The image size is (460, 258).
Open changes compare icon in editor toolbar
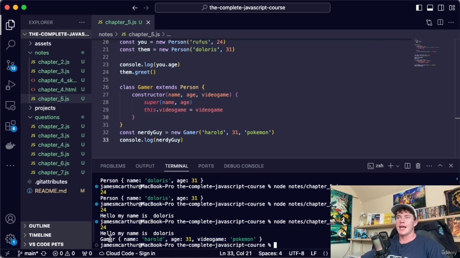[x=429, y=22]
